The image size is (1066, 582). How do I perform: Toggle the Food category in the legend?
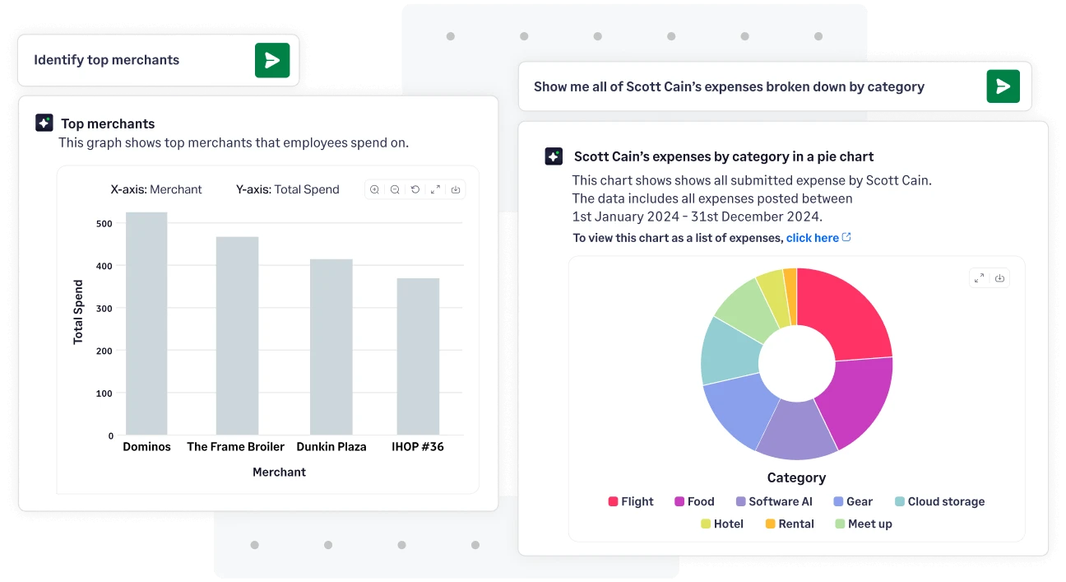tap(693, 501)
